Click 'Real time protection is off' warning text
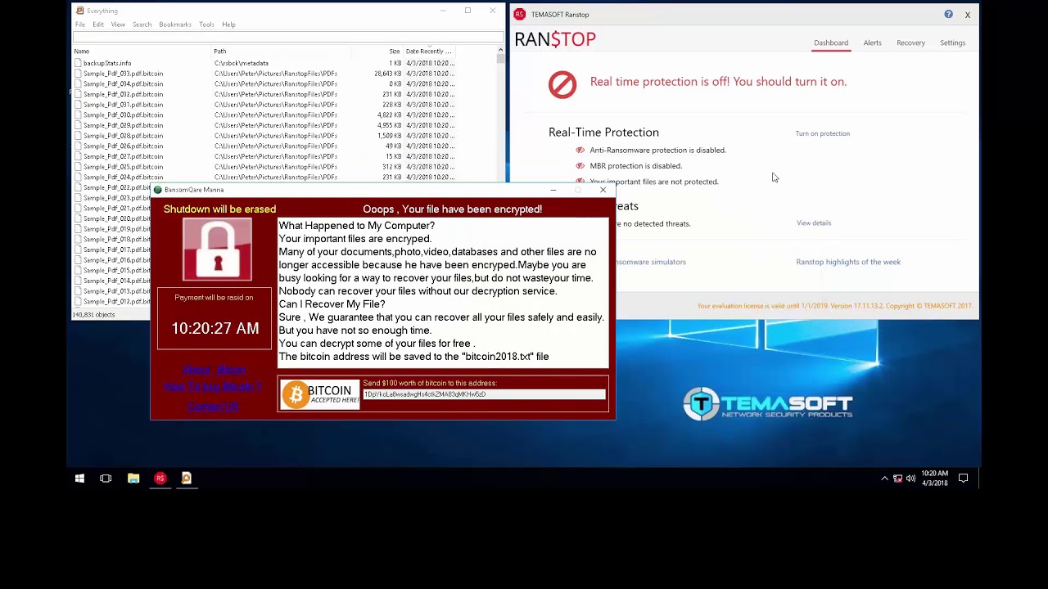 pyautogui.click(x=718, y=82)
